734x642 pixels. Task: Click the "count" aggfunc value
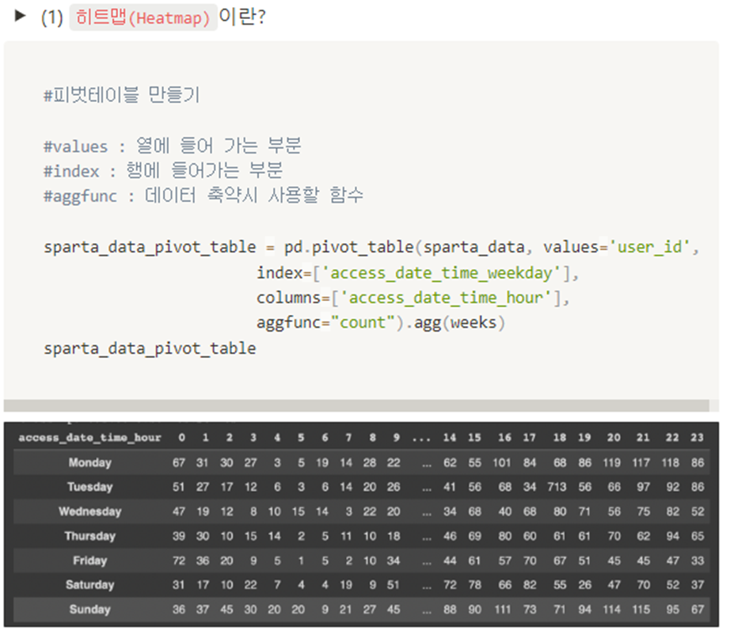coord(363,322)
